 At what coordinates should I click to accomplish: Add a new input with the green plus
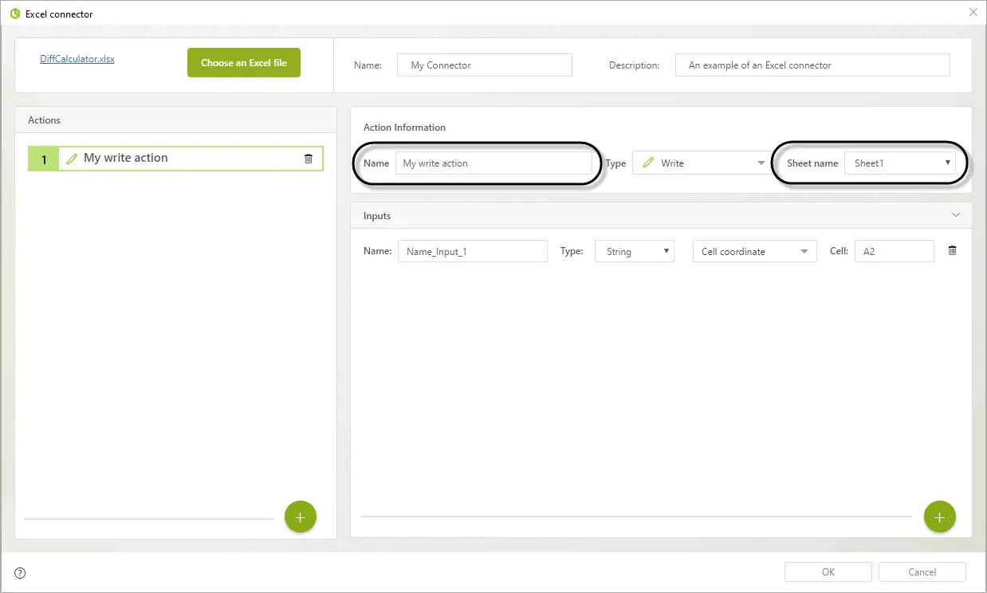tap(940, 517)
